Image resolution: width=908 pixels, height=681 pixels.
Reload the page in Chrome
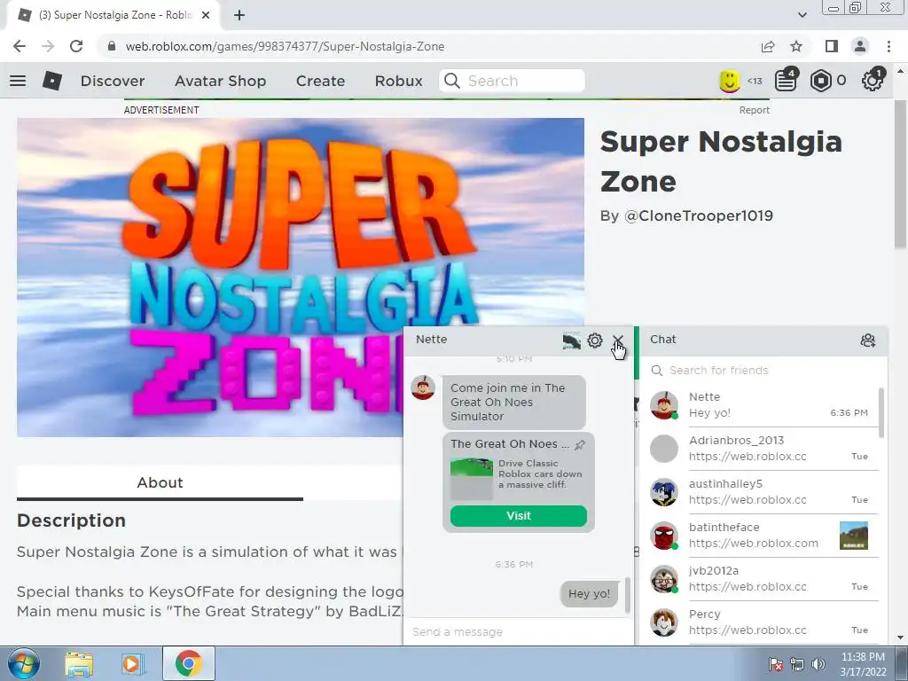76,46
